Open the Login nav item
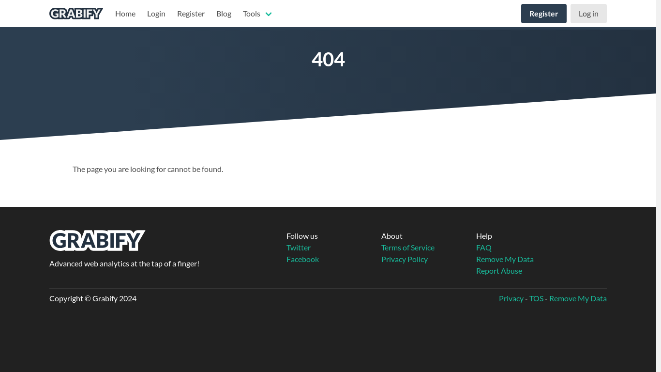Image resolution: width=661 pixels, height=372 pixels. [x=156, y=14]
